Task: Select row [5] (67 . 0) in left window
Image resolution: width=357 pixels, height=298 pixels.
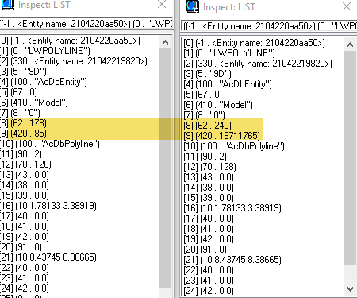Action: coord(18,92)
